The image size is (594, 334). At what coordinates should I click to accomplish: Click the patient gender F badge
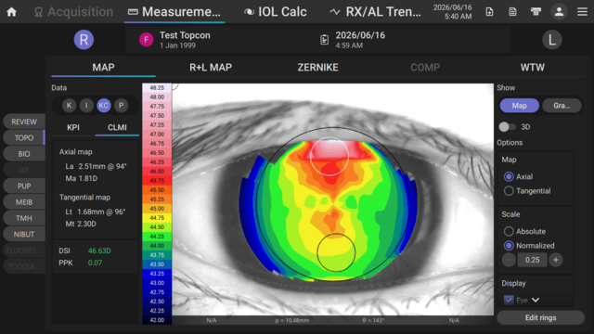click(147, 39)
